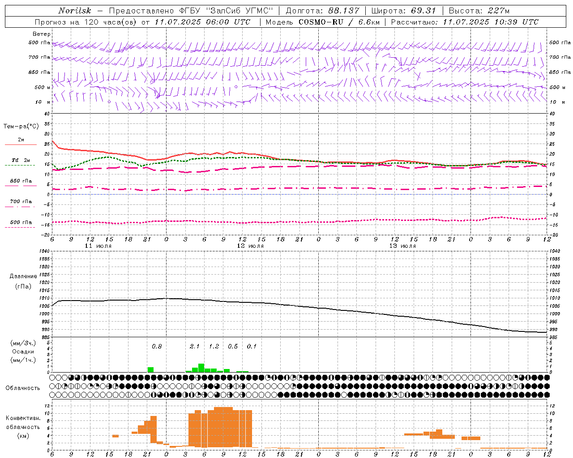573x458 pixels.
Task: Click the Долгота: 88.137 value
Action: [322, 11]
